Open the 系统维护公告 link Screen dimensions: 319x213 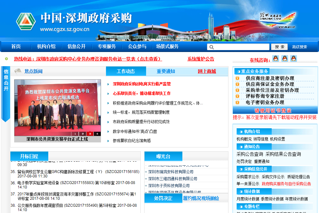click(201, 59)
